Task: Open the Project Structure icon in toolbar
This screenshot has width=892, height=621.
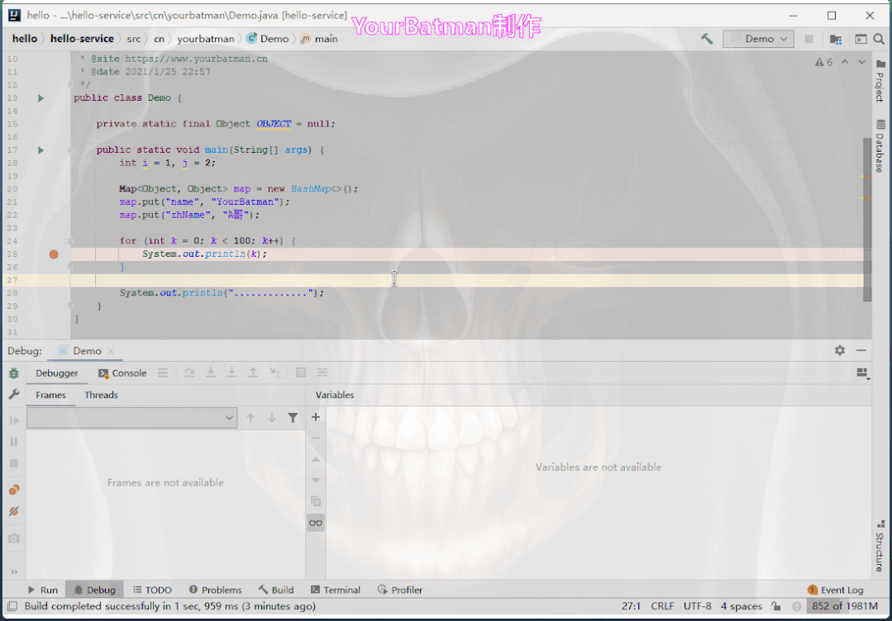Action: pyautogui.click(x=836, y=39)
